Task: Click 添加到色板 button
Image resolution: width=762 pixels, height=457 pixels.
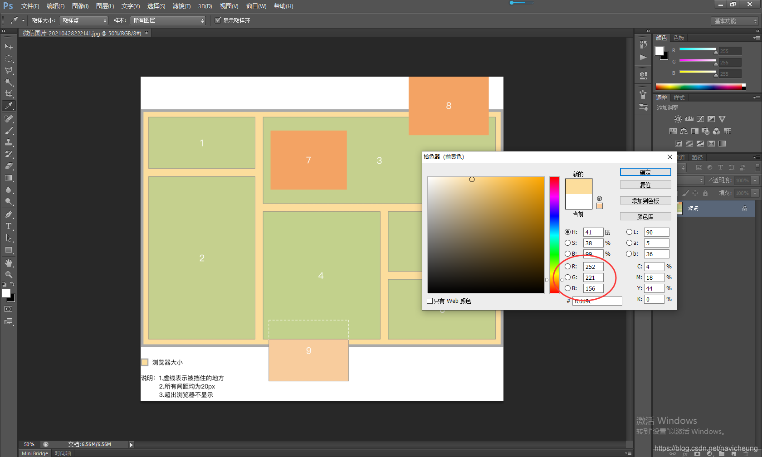Action: tap(645, 200)
